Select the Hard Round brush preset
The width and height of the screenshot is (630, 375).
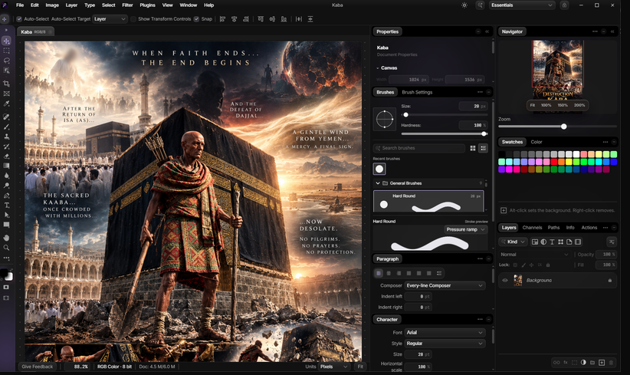[428, 201]
